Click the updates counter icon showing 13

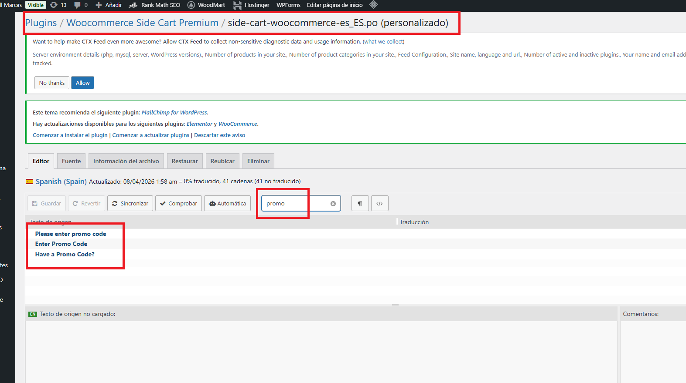(58, 5)
